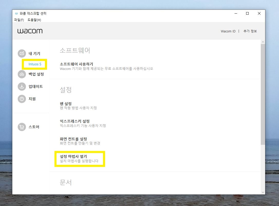This screenshot has width=279, height=206.
Task: Open 지원 section label
Action: (x=32, y=99)
